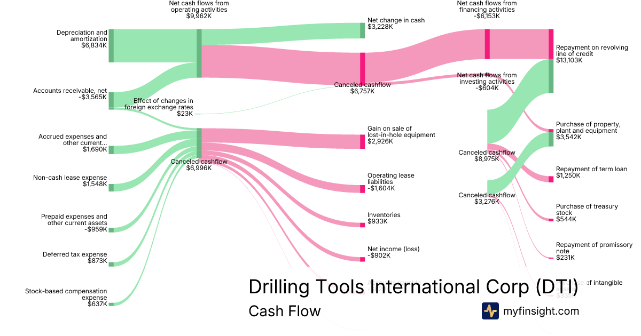Click the Non-cash lease expense node
The height and width of the screenshot is (336, 641).
(x=111, y=187)
